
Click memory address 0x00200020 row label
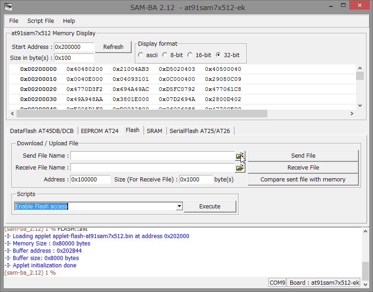[38, 89]
